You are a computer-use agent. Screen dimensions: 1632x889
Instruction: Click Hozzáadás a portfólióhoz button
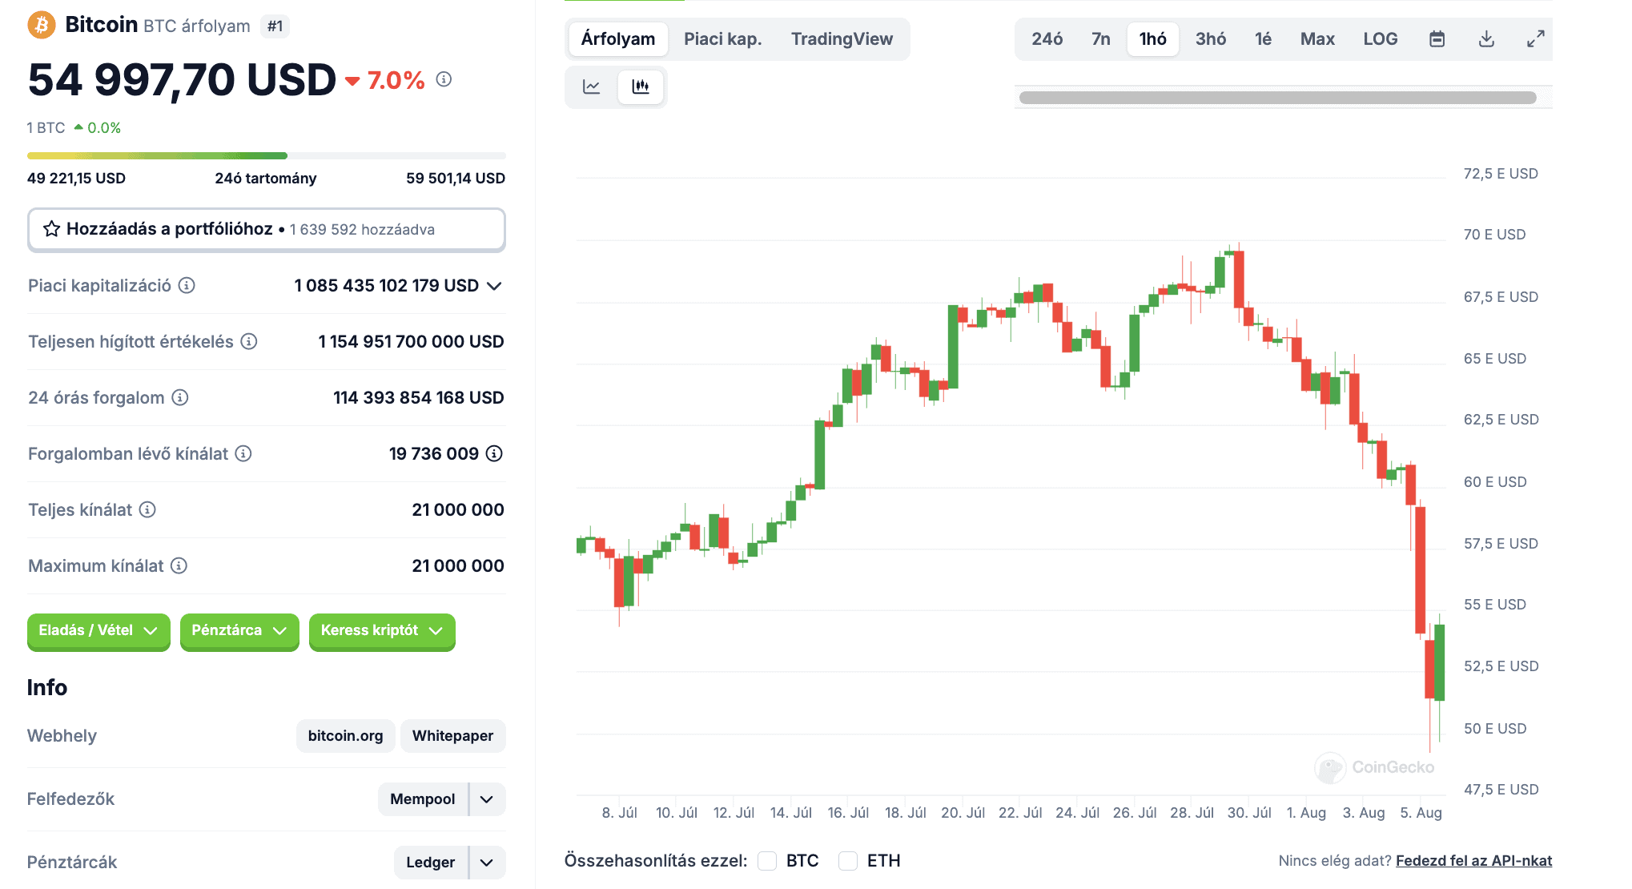(267, 229)
